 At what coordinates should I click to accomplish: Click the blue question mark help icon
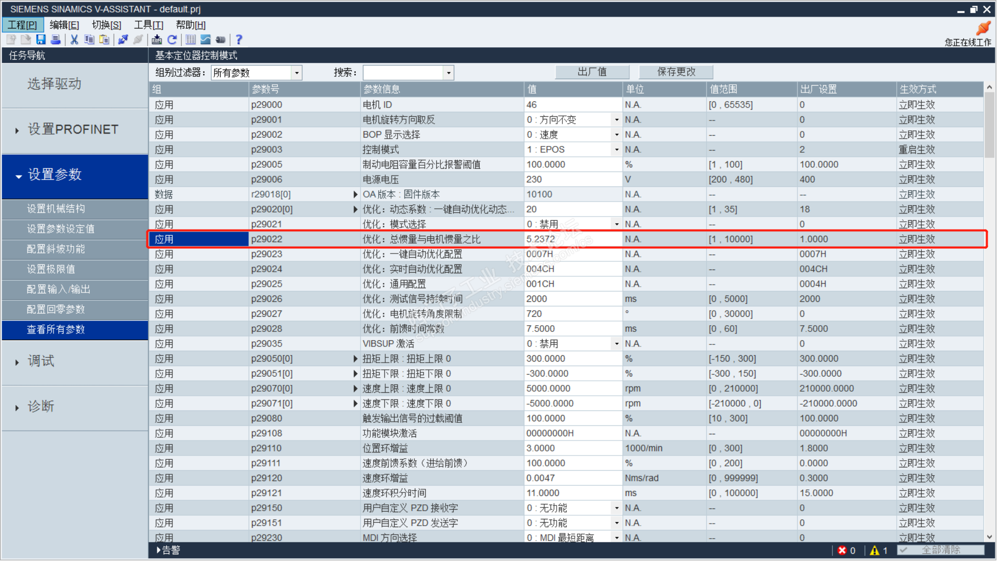[x=239, y=39]
